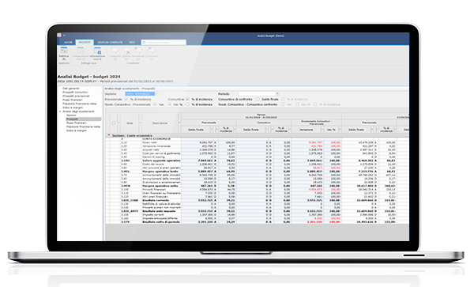Click the Commento speech bubble icon

click(x=115, y=51)
